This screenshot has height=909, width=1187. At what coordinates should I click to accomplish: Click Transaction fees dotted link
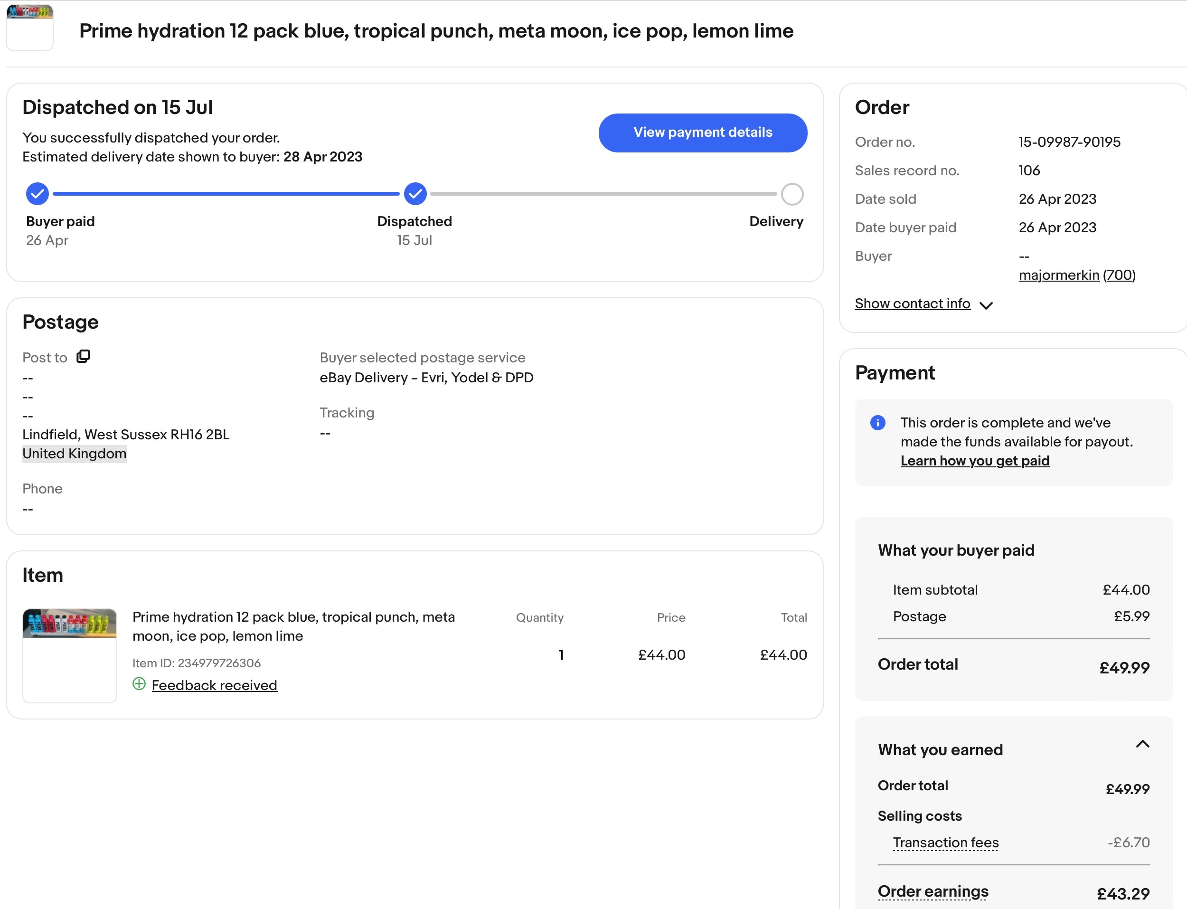coord(945,843)
